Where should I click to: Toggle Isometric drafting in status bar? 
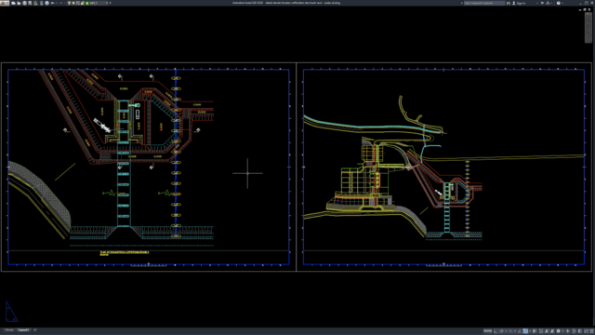(510, 331)
